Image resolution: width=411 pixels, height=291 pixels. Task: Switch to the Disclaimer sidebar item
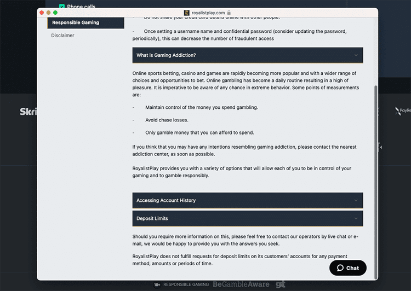62,36
